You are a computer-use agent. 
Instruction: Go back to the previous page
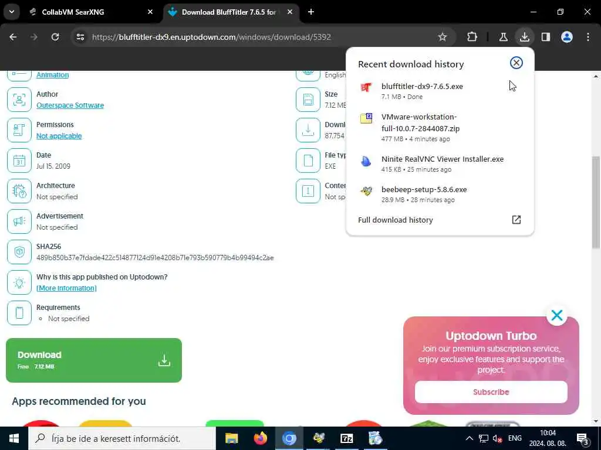click(13, 37)
